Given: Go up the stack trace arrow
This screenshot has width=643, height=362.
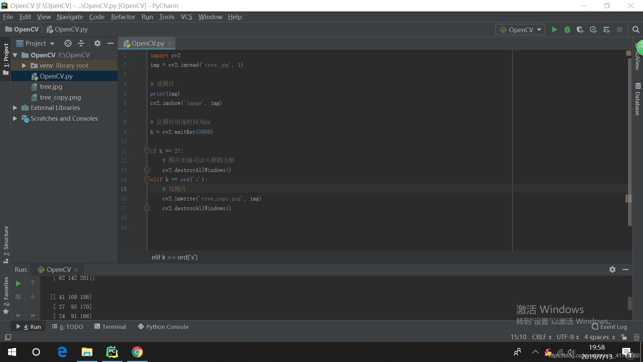Looking at the screenshot, I should (x=33, y=283).
